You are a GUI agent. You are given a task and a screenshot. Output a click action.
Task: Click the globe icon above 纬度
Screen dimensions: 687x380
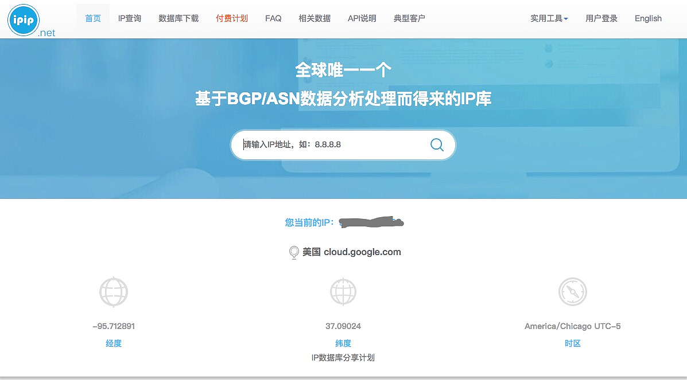pos(343,292)
